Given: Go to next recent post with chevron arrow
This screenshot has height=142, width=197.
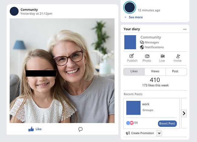Looking at the screenshot, I should click(184, 113).
